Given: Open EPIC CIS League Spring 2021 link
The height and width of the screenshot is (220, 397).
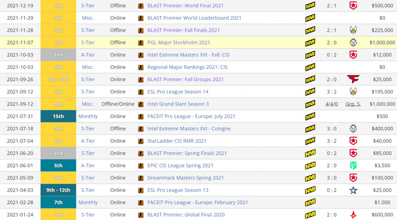Looking at the screenshot, I should (x=180, y=165).
